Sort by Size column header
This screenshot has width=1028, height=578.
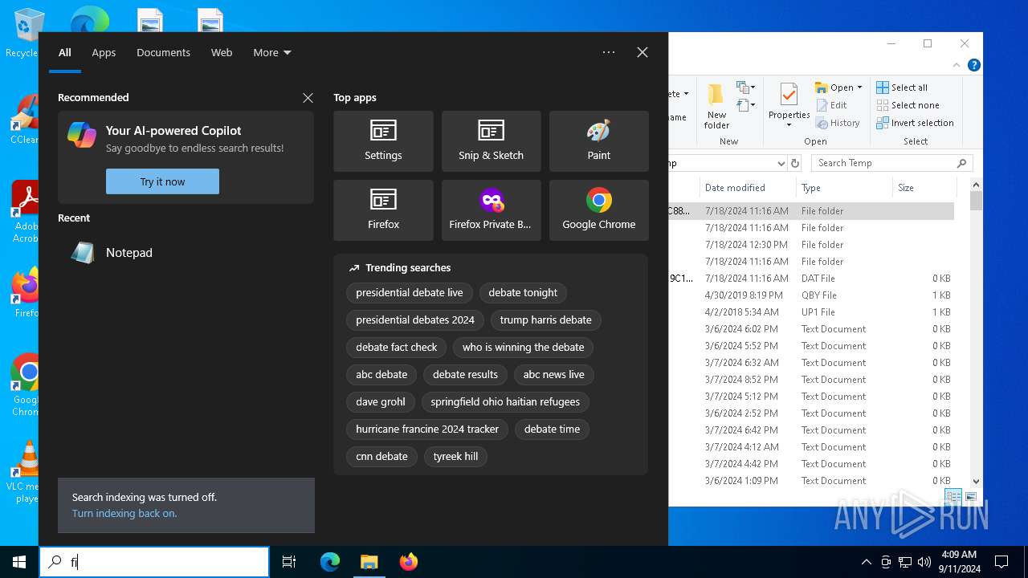[924, 188]
